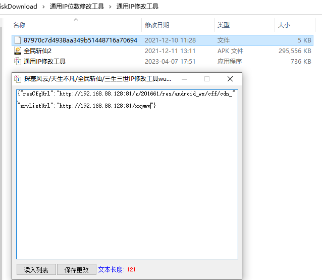Minimize the IP修改工具 window

point(184,79)
